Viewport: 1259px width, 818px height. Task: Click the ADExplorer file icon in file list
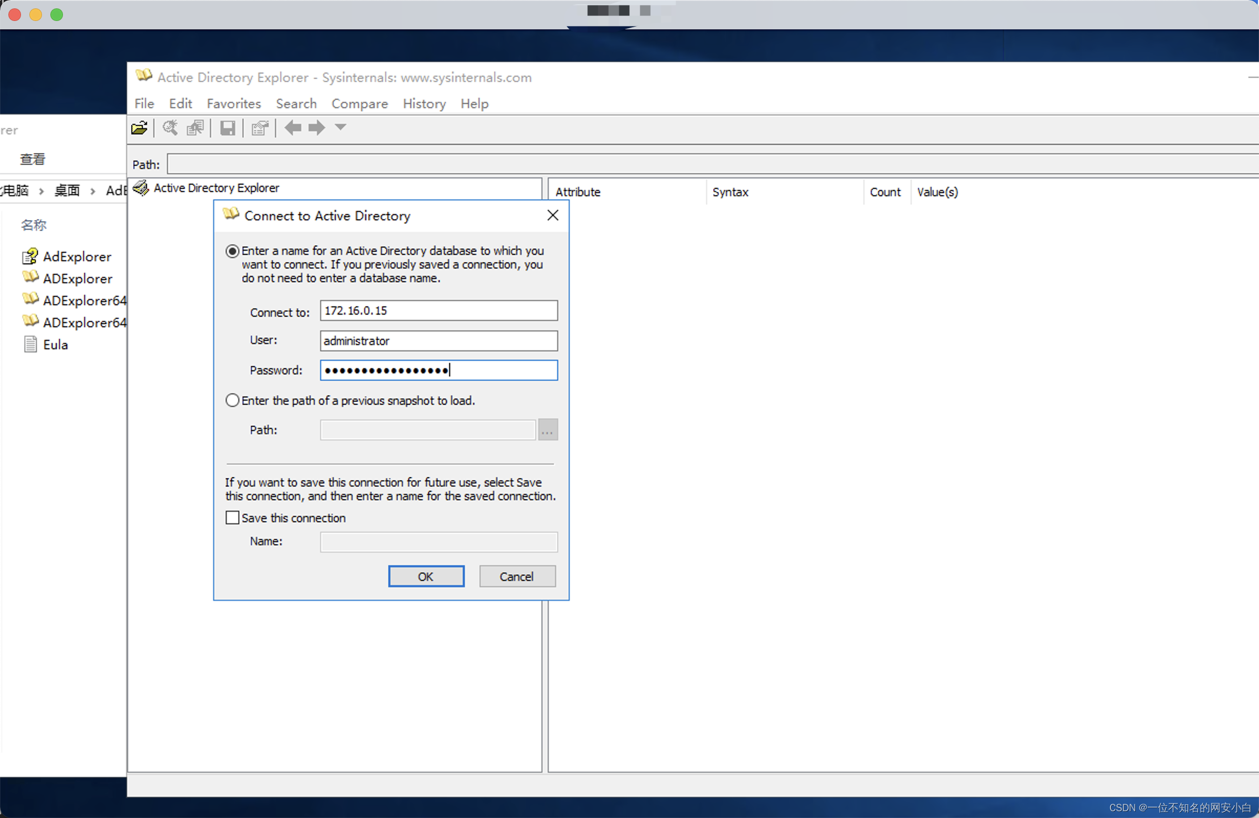[30, 277]
